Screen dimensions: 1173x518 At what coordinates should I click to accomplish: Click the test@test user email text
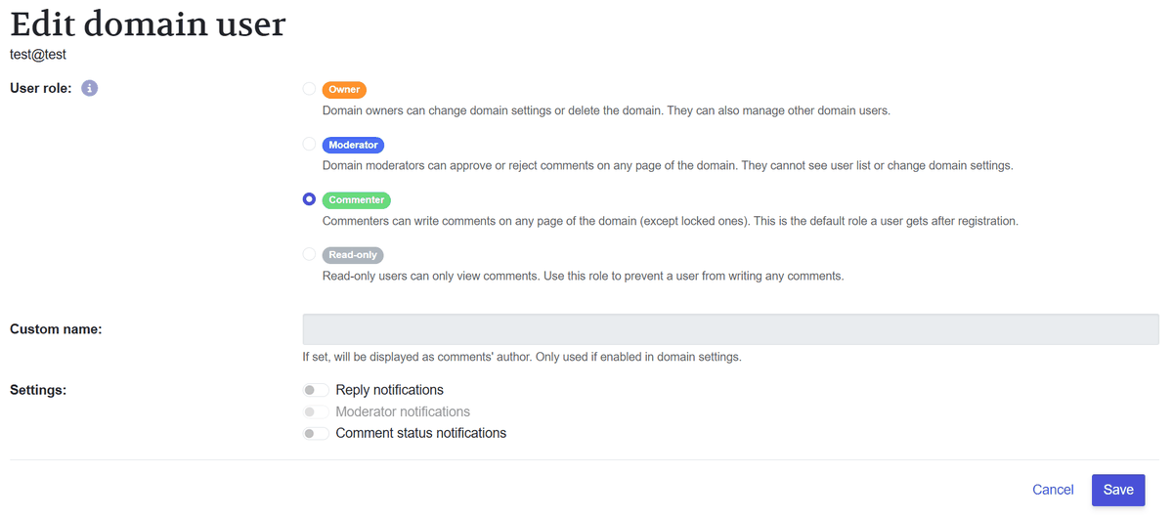[x=37, y=55]
